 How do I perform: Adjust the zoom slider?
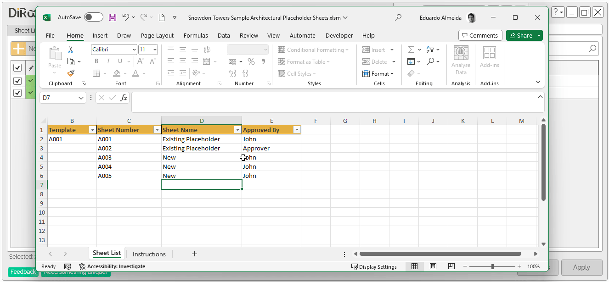(x=492, y=266)
